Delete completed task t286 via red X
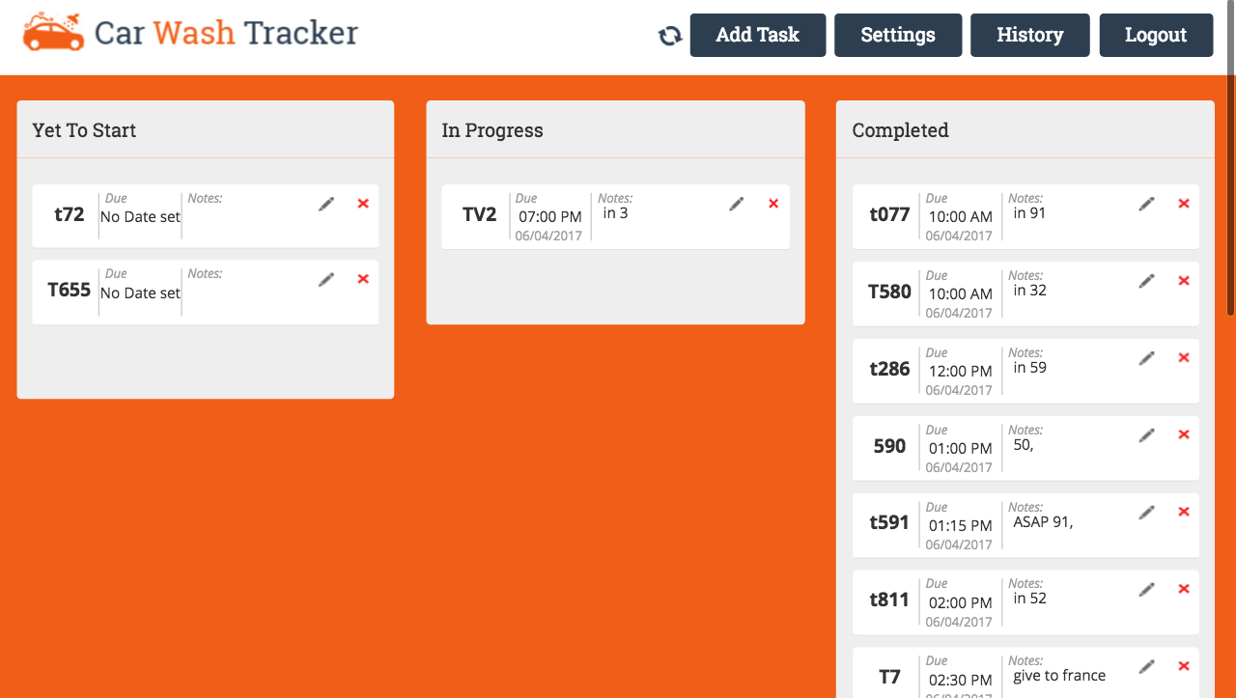 (1183, 357)
